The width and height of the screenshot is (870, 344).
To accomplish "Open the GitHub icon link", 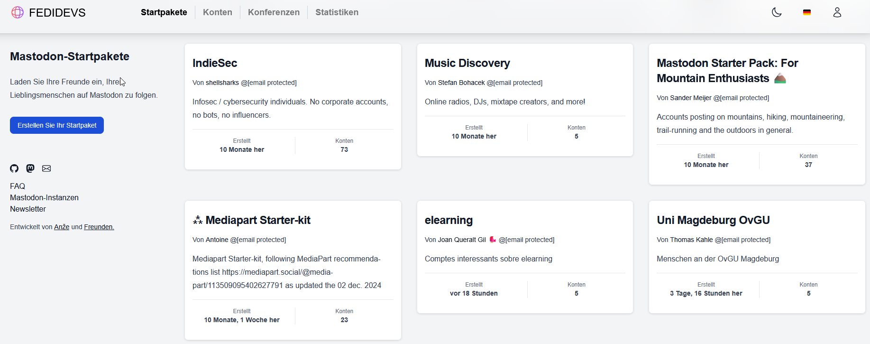I will coord(14,168).
